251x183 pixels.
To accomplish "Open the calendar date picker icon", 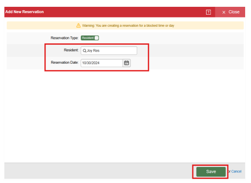I will point(126,63).
